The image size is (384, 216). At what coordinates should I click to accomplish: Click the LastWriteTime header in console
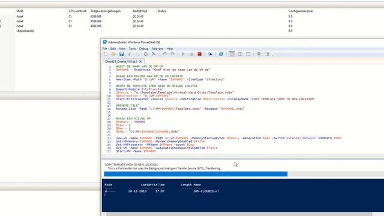(152, 185)
